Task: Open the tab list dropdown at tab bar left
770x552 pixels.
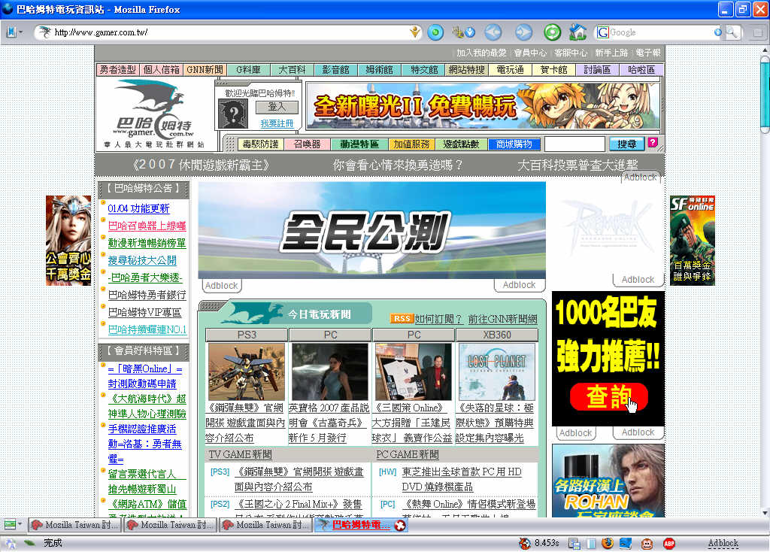Action: click(13, 524)
